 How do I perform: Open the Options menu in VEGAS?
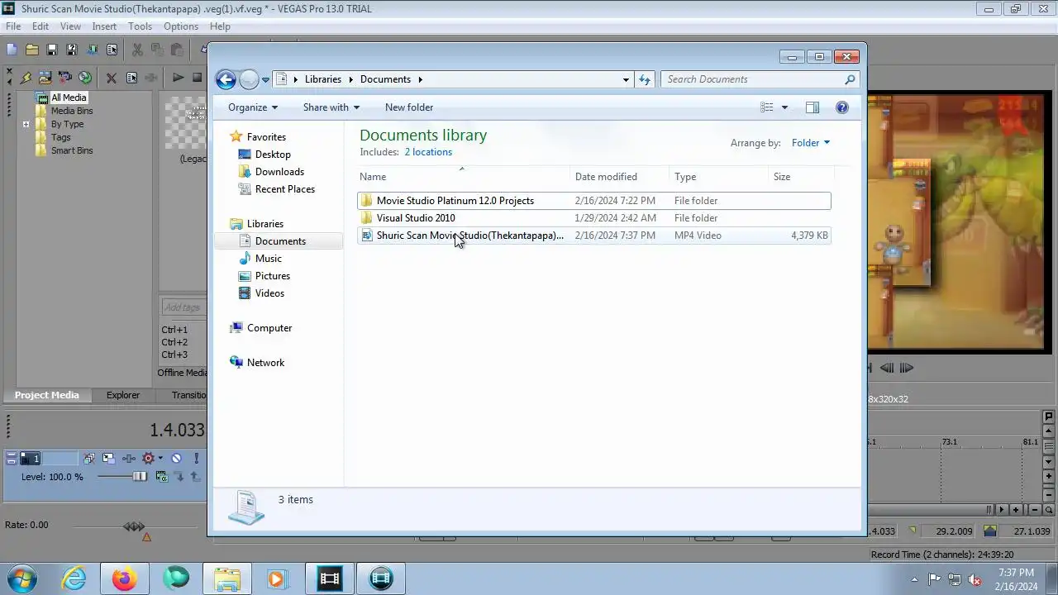coord(180,26)
